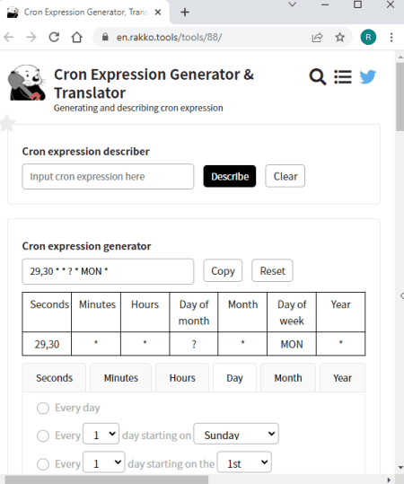Open the 1st day-of-month dropdown
Viewport: 404px width, 484px height.
click(x=244, y=462)
